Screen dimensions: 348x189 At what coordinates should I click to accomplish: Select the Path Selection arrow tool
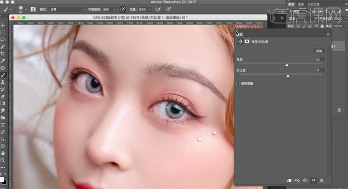pos(3,139)
